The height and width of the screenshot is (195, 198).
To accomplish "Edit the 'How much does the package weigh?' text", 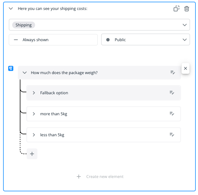I will click(x=173, y=72).
